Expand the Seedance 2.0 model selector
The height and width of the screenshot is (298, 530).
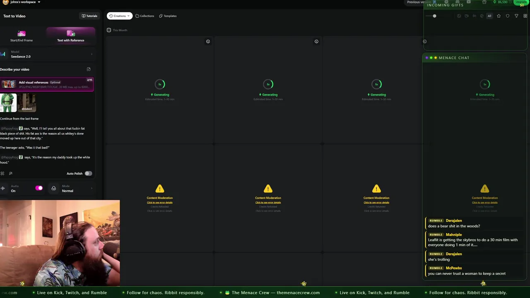pyautogui.click(x=48, y=54)
